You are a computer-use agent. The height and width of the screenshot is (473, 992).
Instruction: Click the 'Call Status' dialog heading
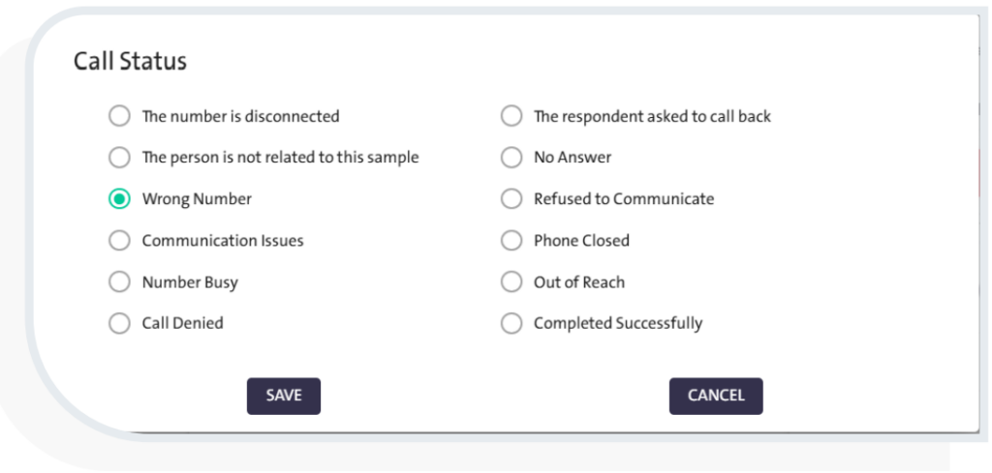tap(130, 62)
